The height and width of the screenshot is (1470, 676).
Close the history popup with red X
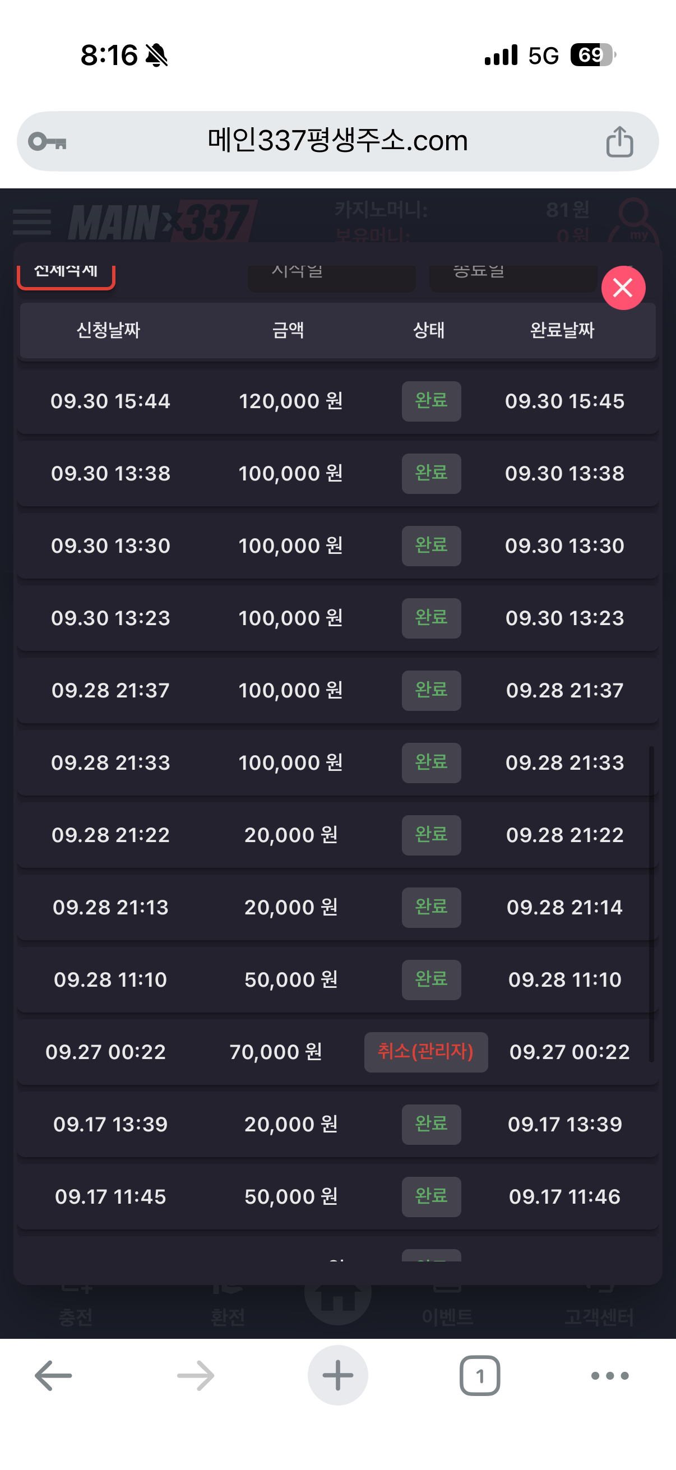point(623,288)
